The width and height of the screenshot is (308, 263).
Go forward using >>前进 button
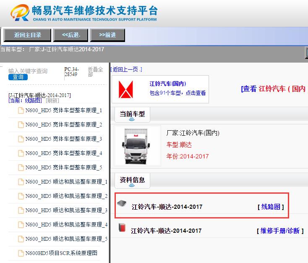tap(107, 35)
